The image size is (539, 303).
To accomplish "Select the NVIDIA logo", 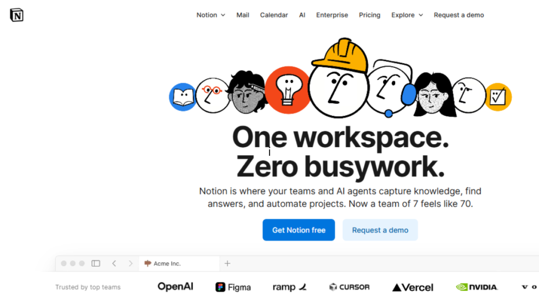I will 477,287.
